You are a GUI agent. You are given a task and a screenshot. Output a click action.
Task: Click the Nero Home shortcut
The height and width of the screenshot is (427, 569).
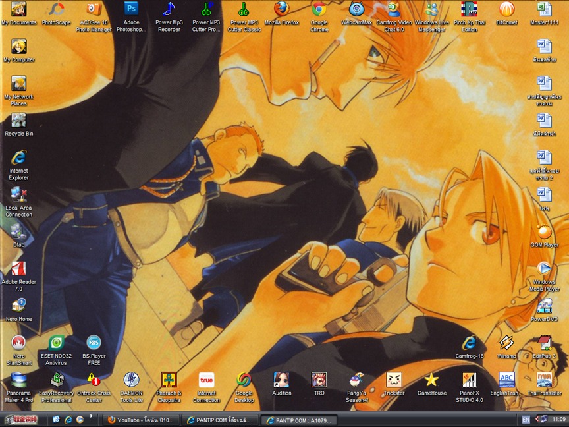19,310
